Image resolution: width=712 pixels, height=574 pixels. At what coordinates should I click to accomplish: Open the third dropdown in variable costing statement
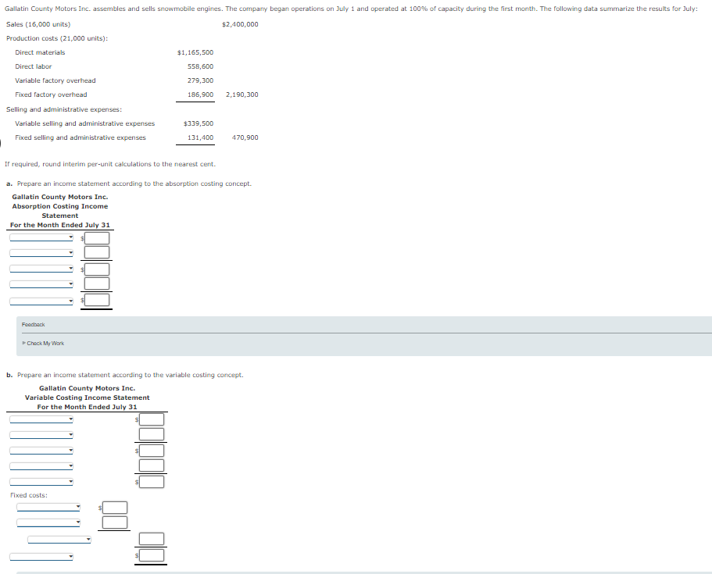[x=39, y=450]
